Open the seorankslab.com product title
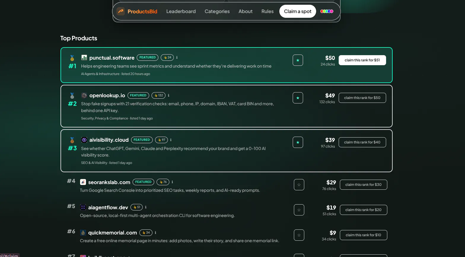This screenshot has width=465, height=257. [x=109, y=182]
